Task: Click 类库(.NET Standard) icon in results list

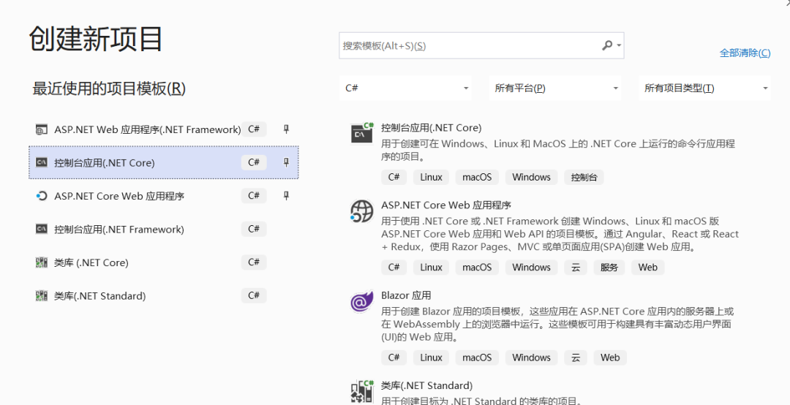Action: (x=362, y=391)
